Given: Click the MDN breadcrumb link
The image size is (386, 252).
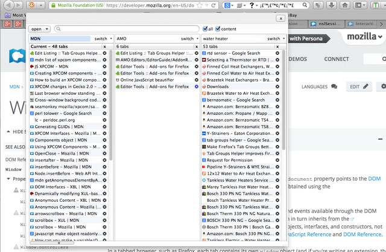Looking at the screenshot, I should 14,87.
